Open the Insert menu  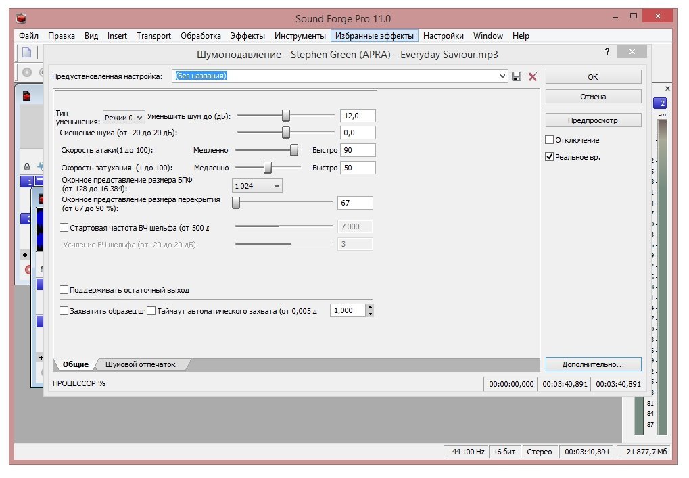(x=118, y=36)
